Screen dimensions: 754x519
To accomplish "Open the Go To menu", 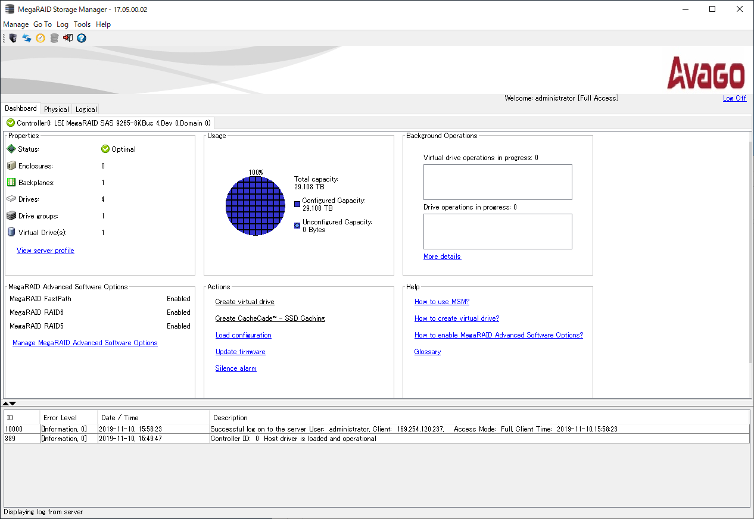I will click(42, 24).
